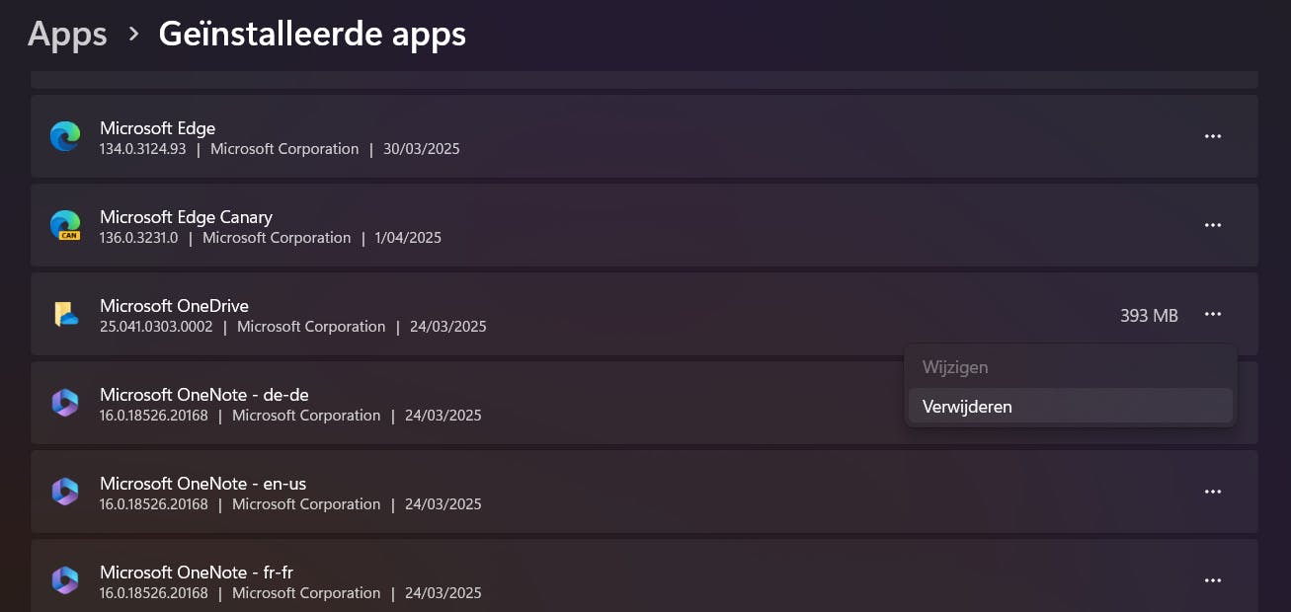This screenshot has width=1291, height=612.
Task: Open the options menu for Microsoft Edge Canary
Action: (1213, 225)
